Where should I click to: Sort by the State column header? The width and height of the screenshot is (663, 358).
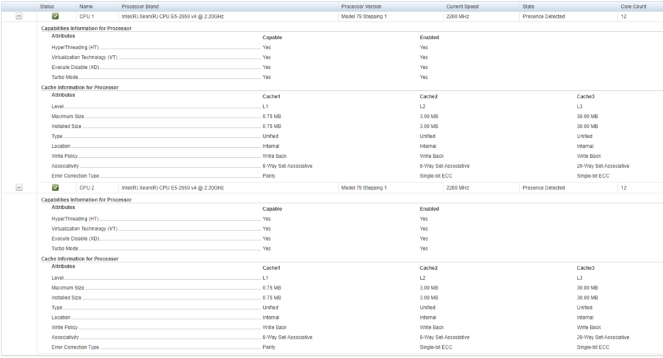[528, 7]
